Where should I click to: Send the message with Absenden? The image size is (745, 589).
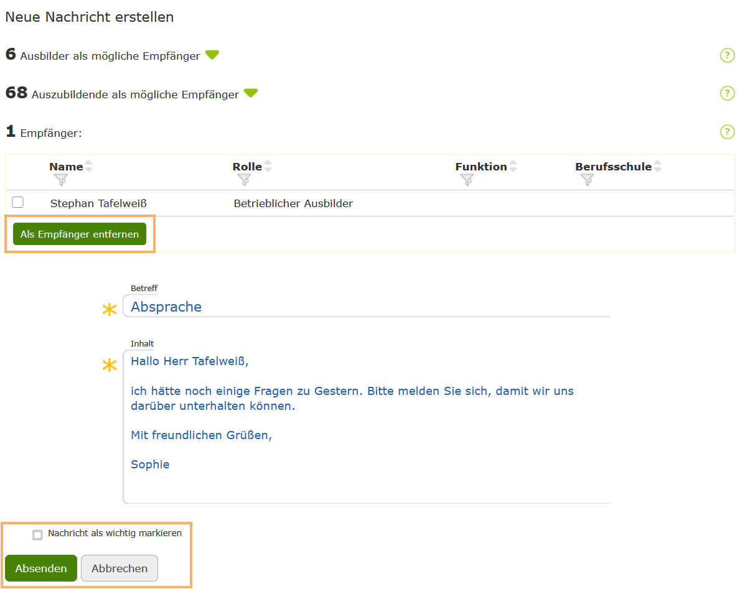(40, 568)
